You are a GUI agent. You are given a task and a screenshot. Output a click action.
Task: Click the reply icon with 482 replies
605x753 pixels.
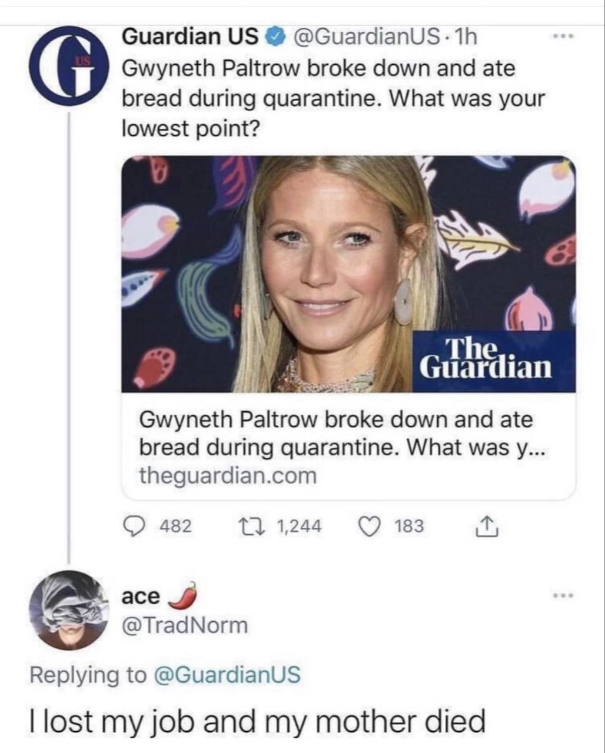click(x=135, y=526)
